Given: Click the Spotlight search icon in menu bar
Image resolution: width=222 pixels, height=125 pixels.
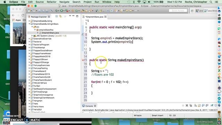Looking at the screenshot, I should (211, 2).
